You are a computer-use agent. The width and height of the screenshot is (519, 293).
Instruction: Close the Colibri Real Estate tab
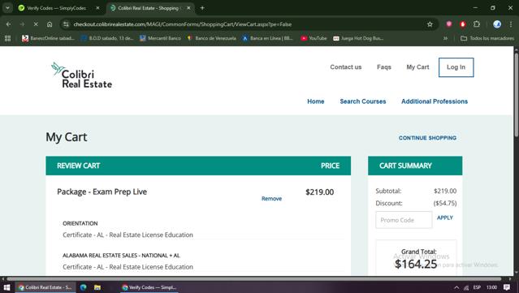coord(188,8)
